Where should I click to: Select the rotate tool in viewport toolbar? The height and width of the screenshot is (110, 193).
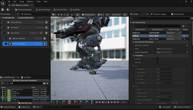pyautogui.click(x=65, y=15)
